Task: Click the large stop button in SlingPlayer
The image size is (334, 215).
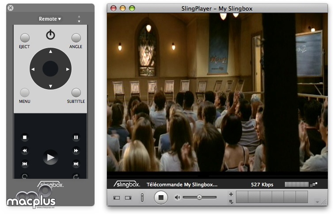Action: pos(161,197)
